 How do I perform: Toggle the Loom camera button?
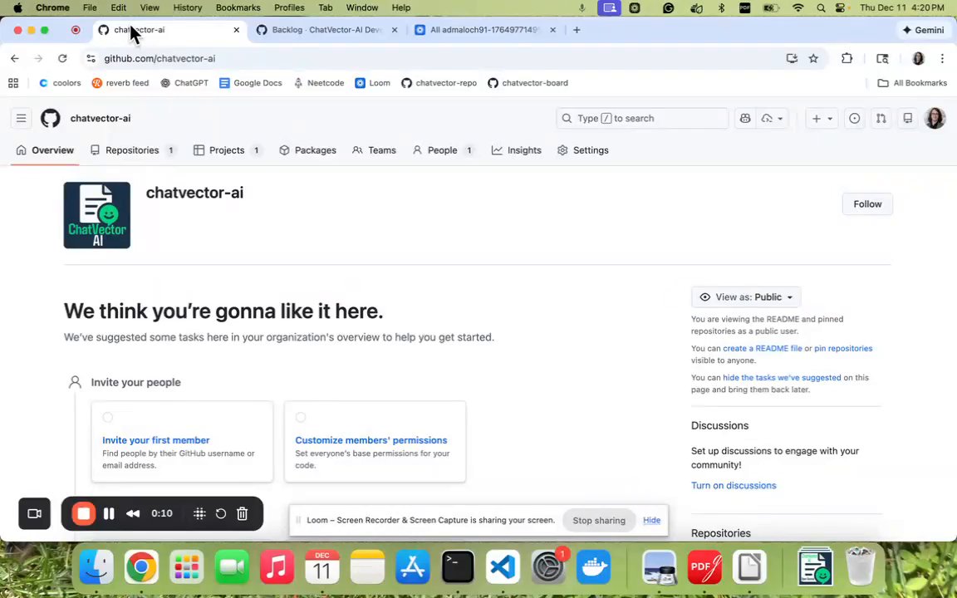coord(35,514)
